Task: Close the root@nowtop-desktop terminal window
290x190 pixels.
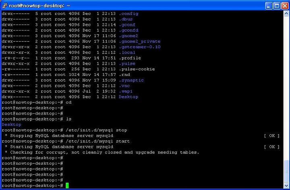Action: click(285, 6)
